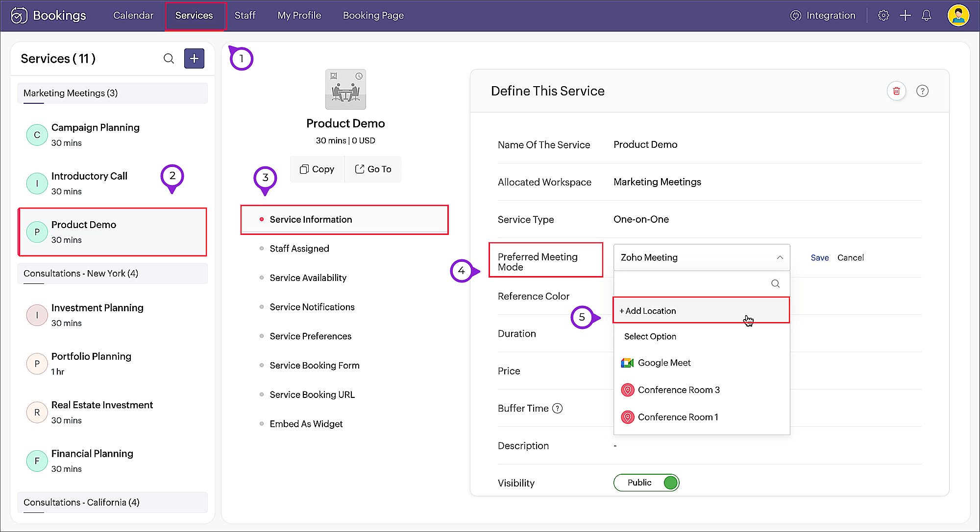Open the Services tab
This screenshot has height=532, width=980.
coord(194,15)
